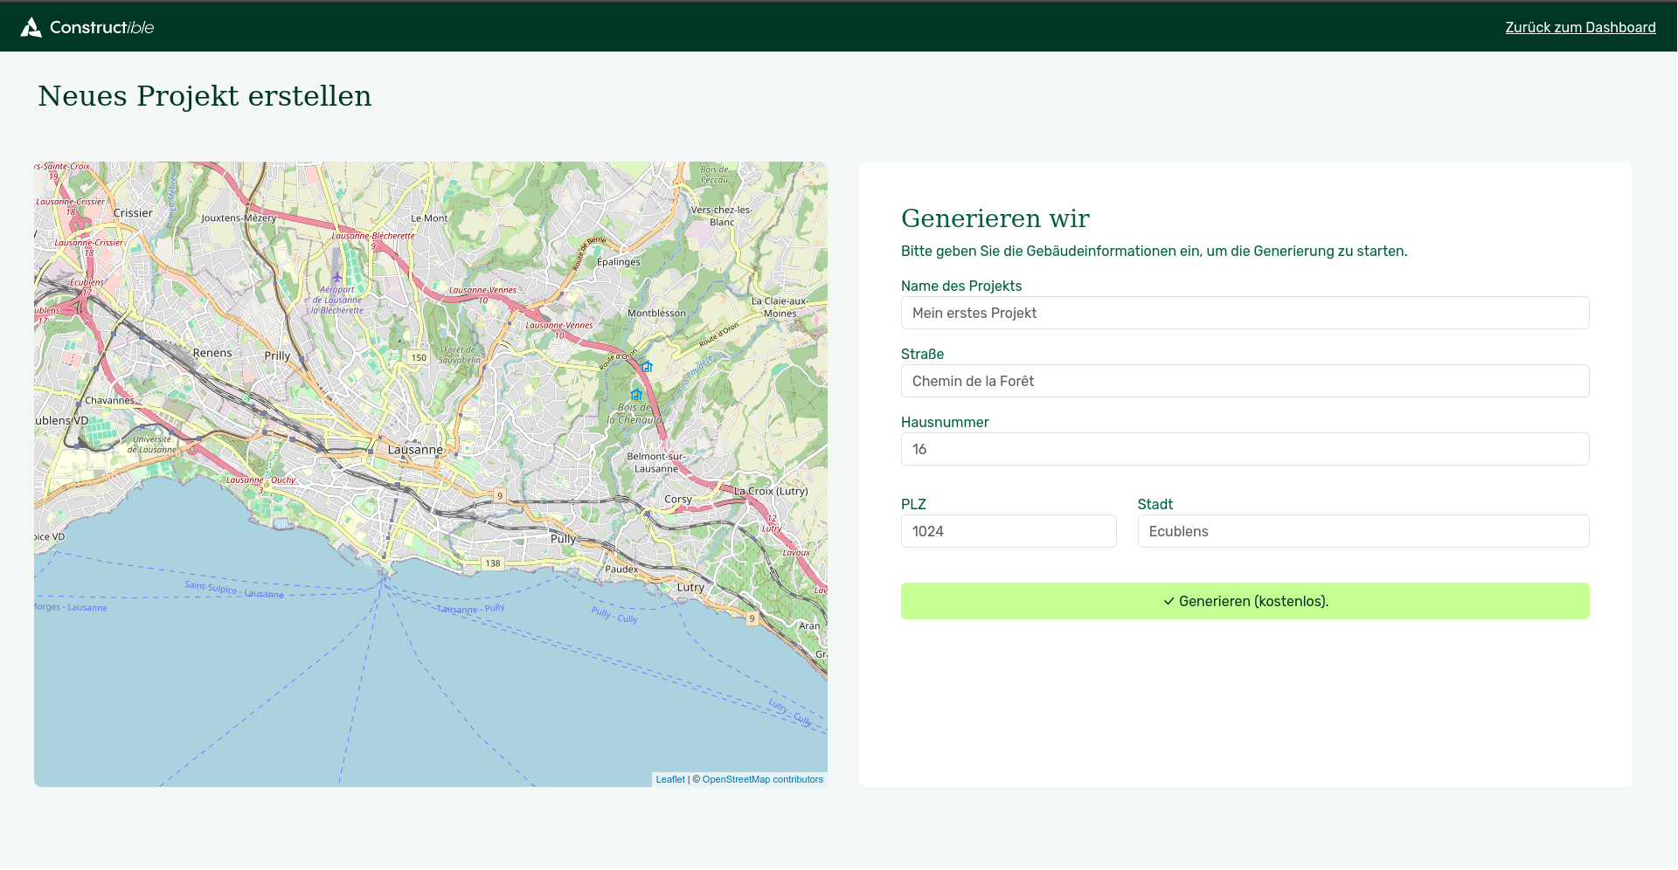Screen dimensions: 1678x870
Task: Click the checkmark icon in Generieren button
Action: tap(1168, 602)
